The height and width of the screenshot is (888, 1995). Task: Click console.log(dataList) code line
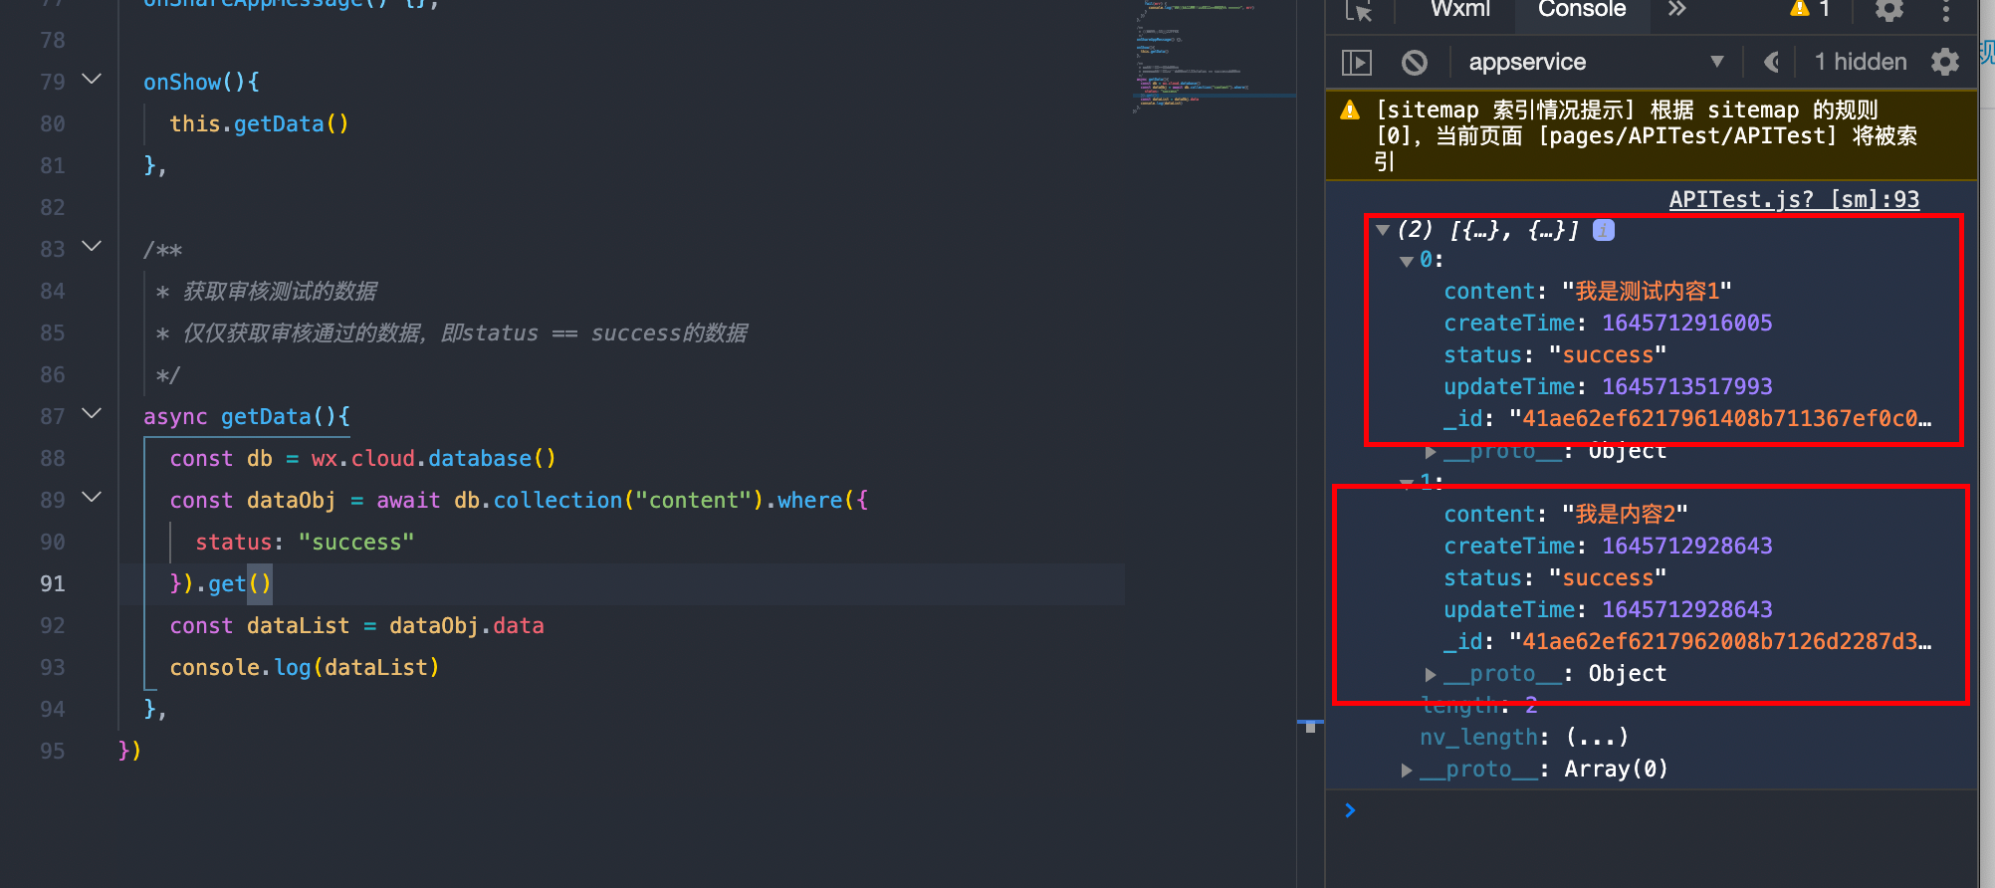pyautogui.click(x=305, y=667)
